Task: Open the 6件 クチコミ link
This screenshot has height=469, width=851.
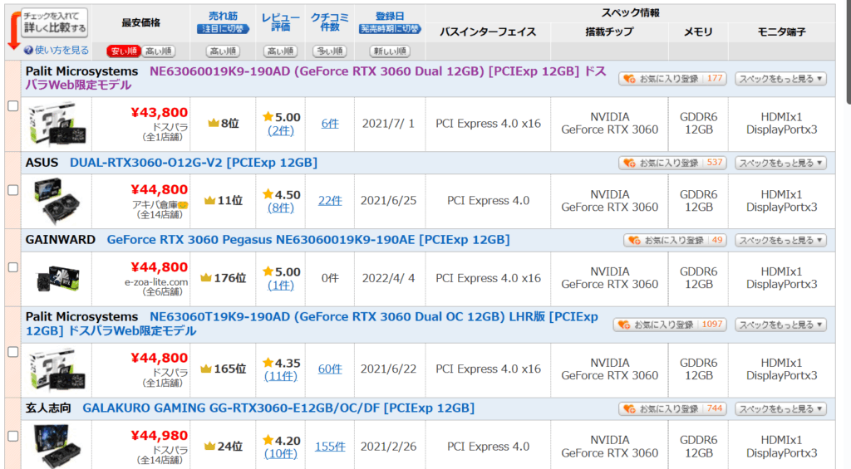Action: (330, 124)
